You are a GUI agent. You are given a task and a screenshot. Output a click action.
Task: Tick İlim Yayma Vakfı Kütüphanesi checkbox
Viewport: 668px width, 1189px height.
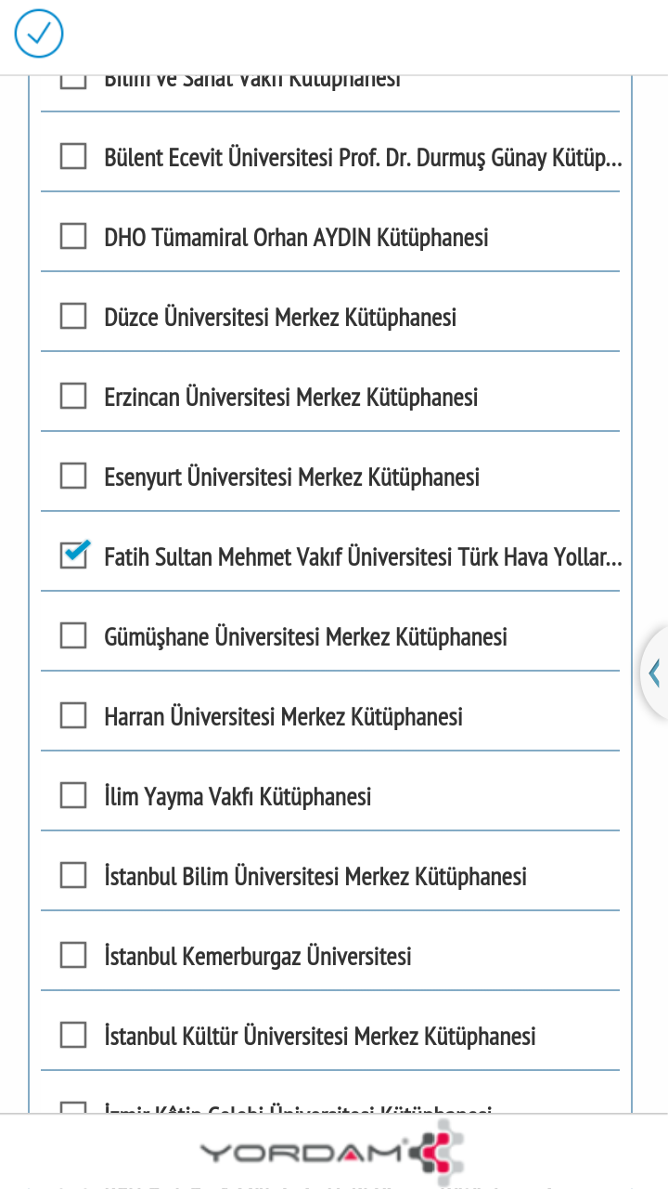[x=73, y=796]
